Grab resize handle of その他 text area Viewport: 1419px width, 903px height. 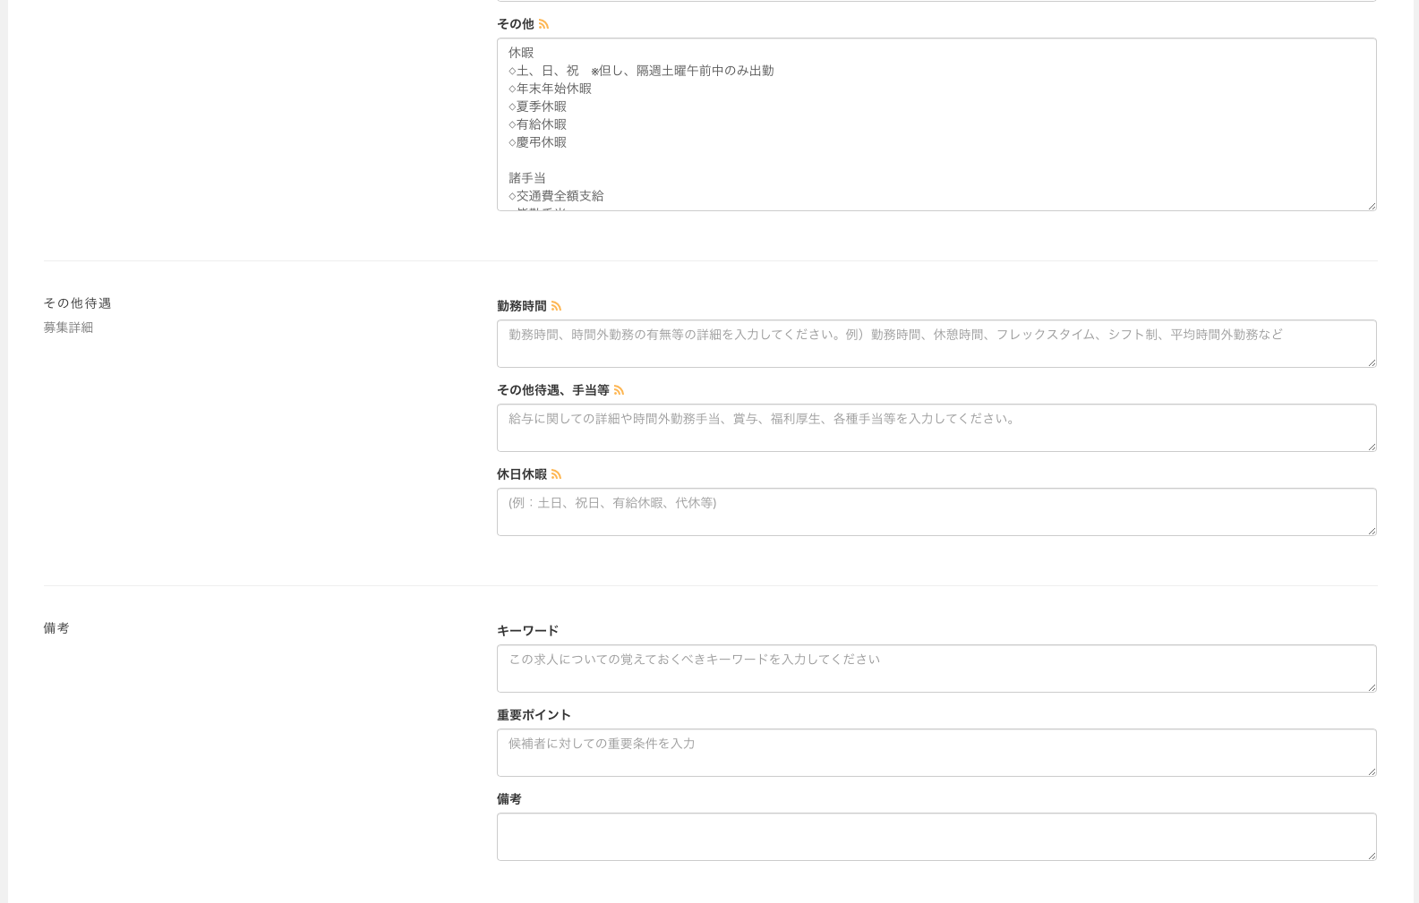pyautogui.click(x=1371, y=206)
